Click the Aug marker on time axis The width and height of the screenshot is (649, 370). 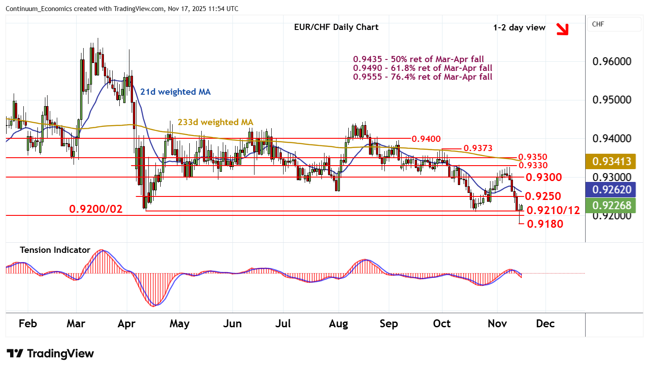(338, 324)
